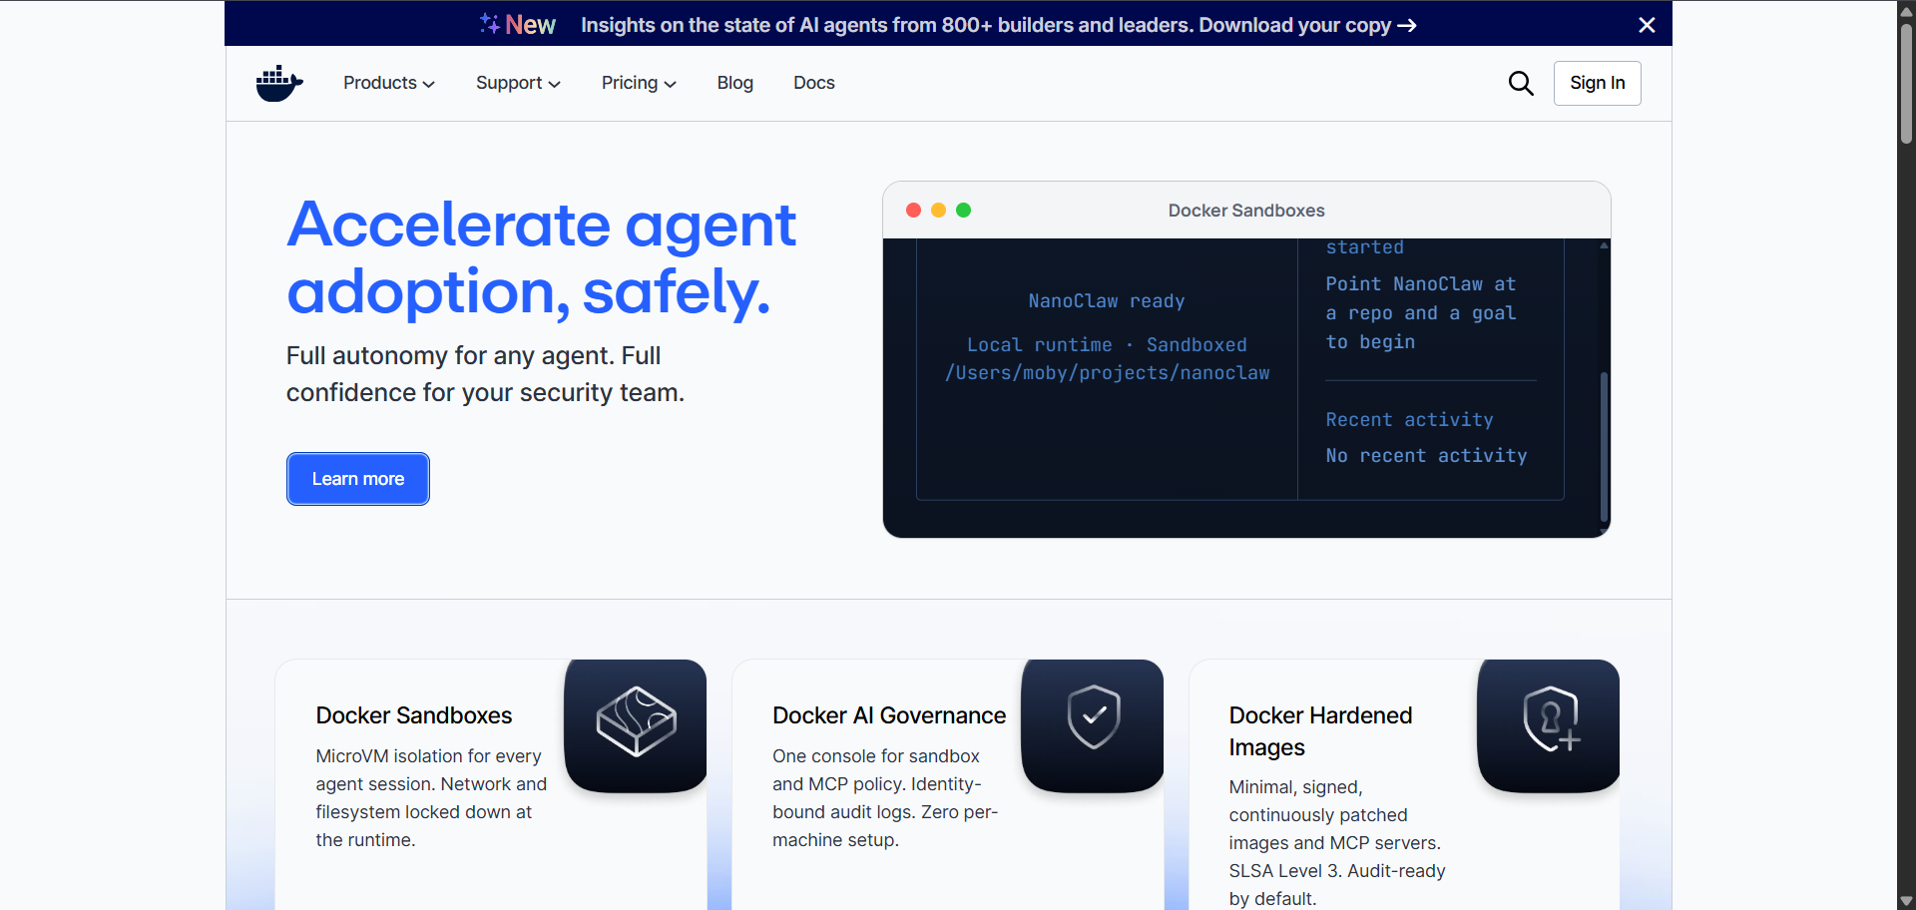Expand the Products menu
1916x910 pixels.
point(389,83)
